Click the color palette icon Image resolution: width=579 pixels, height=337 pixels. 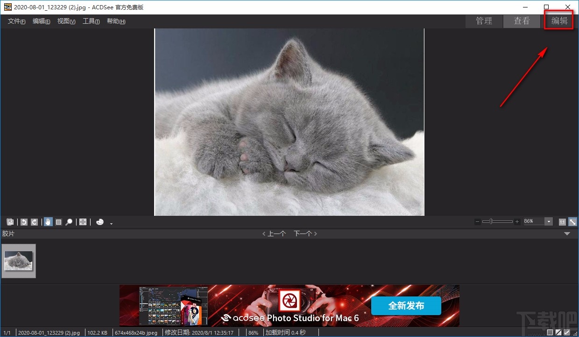click(x=99, y=222)
